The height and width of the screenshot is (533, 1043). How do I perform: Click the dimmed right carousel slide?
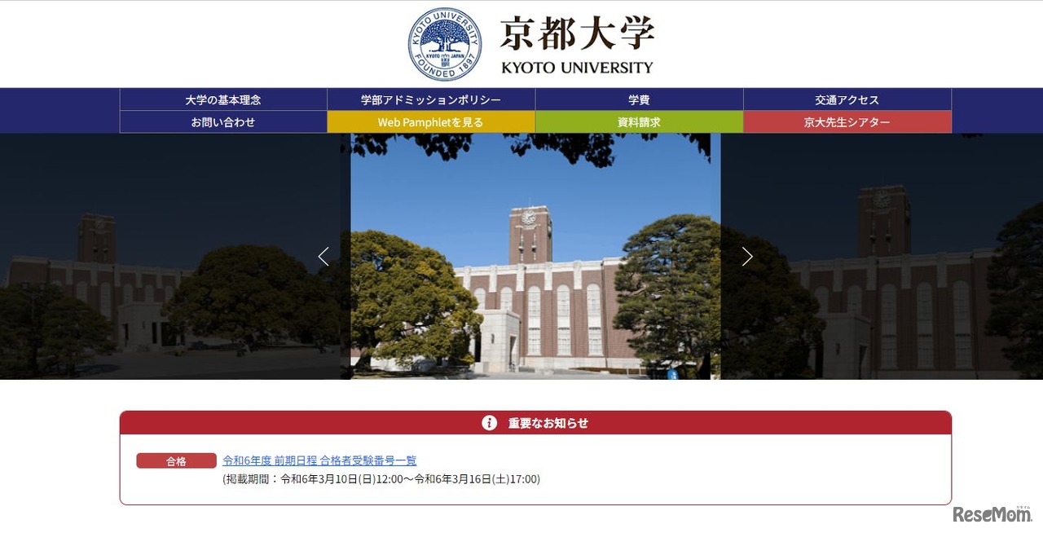[882, 256]
